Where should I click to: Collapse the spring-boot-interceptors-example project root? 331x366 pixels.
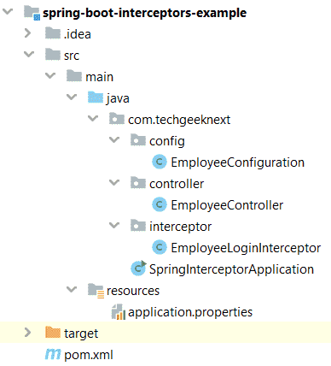coord(8,12)
